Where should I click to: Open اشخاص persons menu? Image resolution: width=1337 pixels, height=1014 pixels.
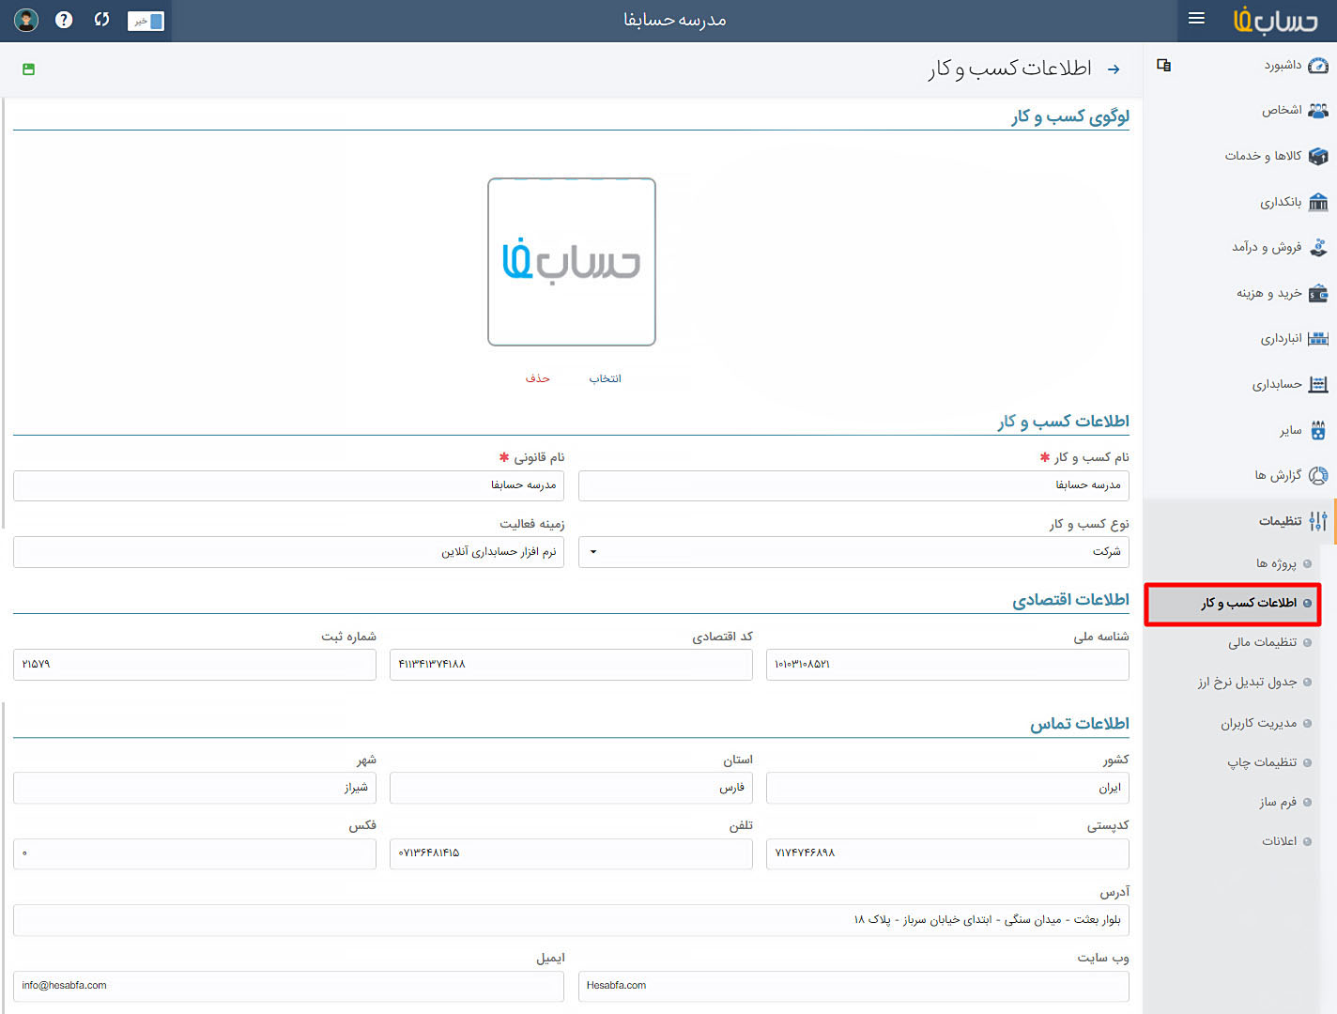coord(1295,110)
